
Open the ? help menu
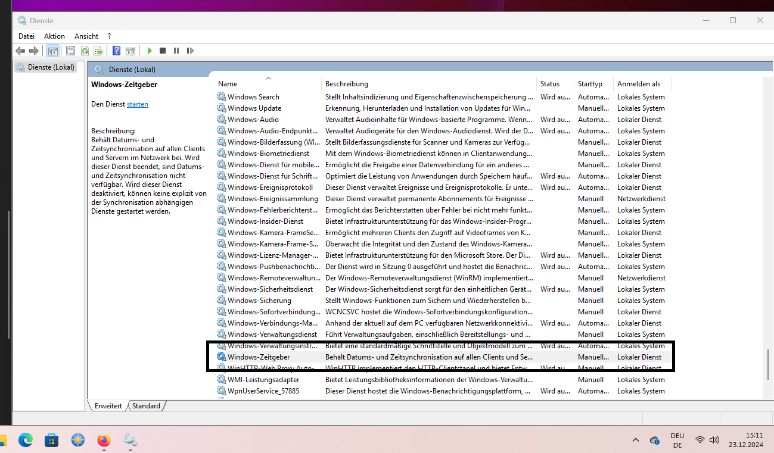tap(109, 36)
